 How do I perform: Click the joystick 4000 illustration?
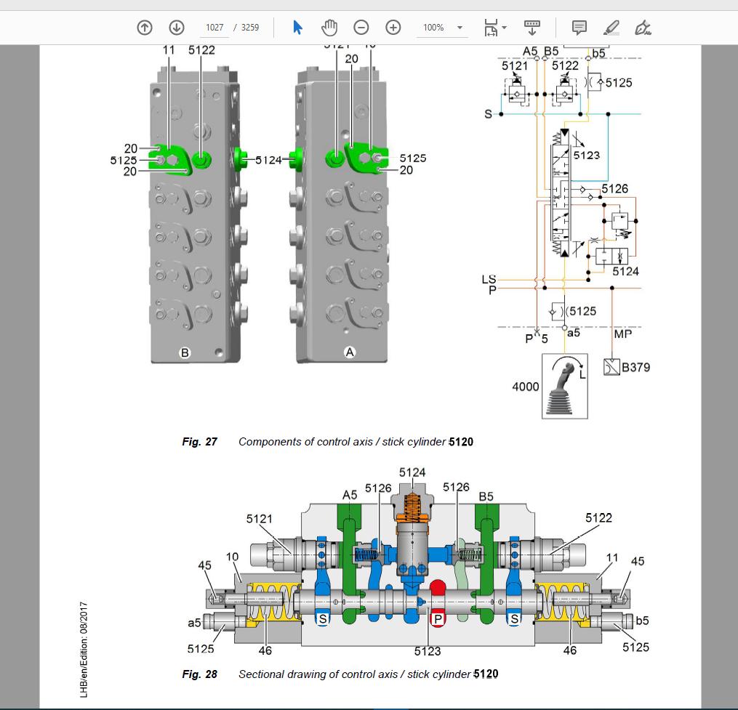pos(565,387)
